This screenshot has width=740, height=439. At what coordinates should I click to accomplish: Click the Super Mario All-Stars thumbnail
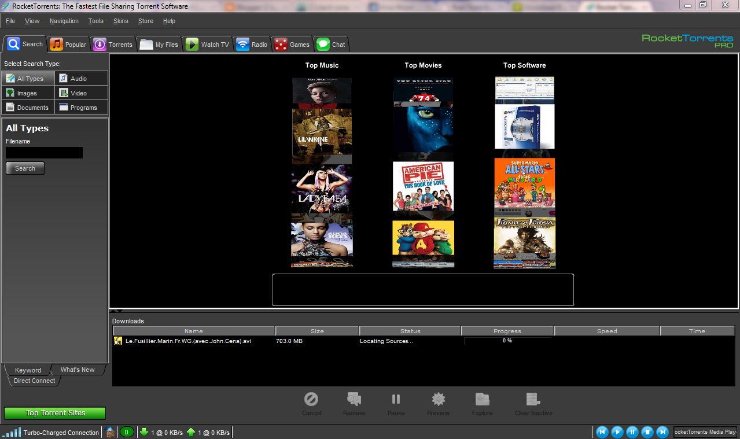pos(525,184)
